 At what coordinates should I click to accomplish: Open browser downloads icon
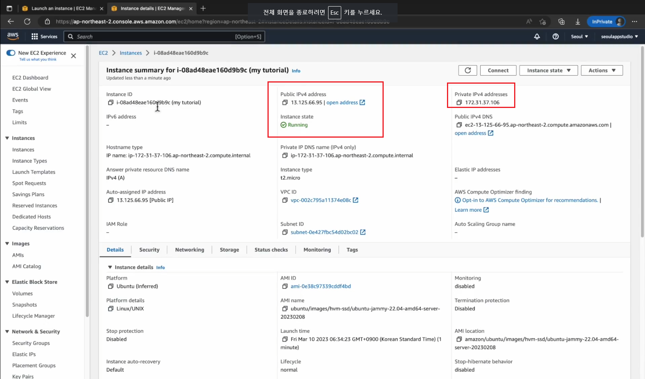(x=577, y=22)
